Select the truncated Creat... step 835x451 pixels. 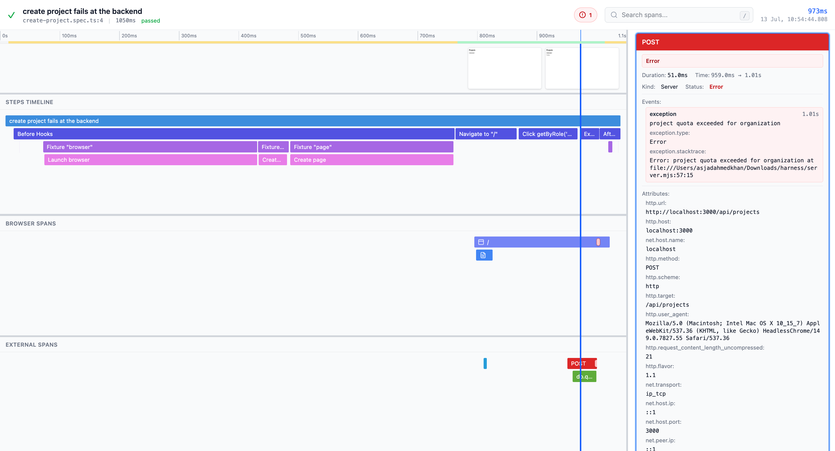point(273,160)
